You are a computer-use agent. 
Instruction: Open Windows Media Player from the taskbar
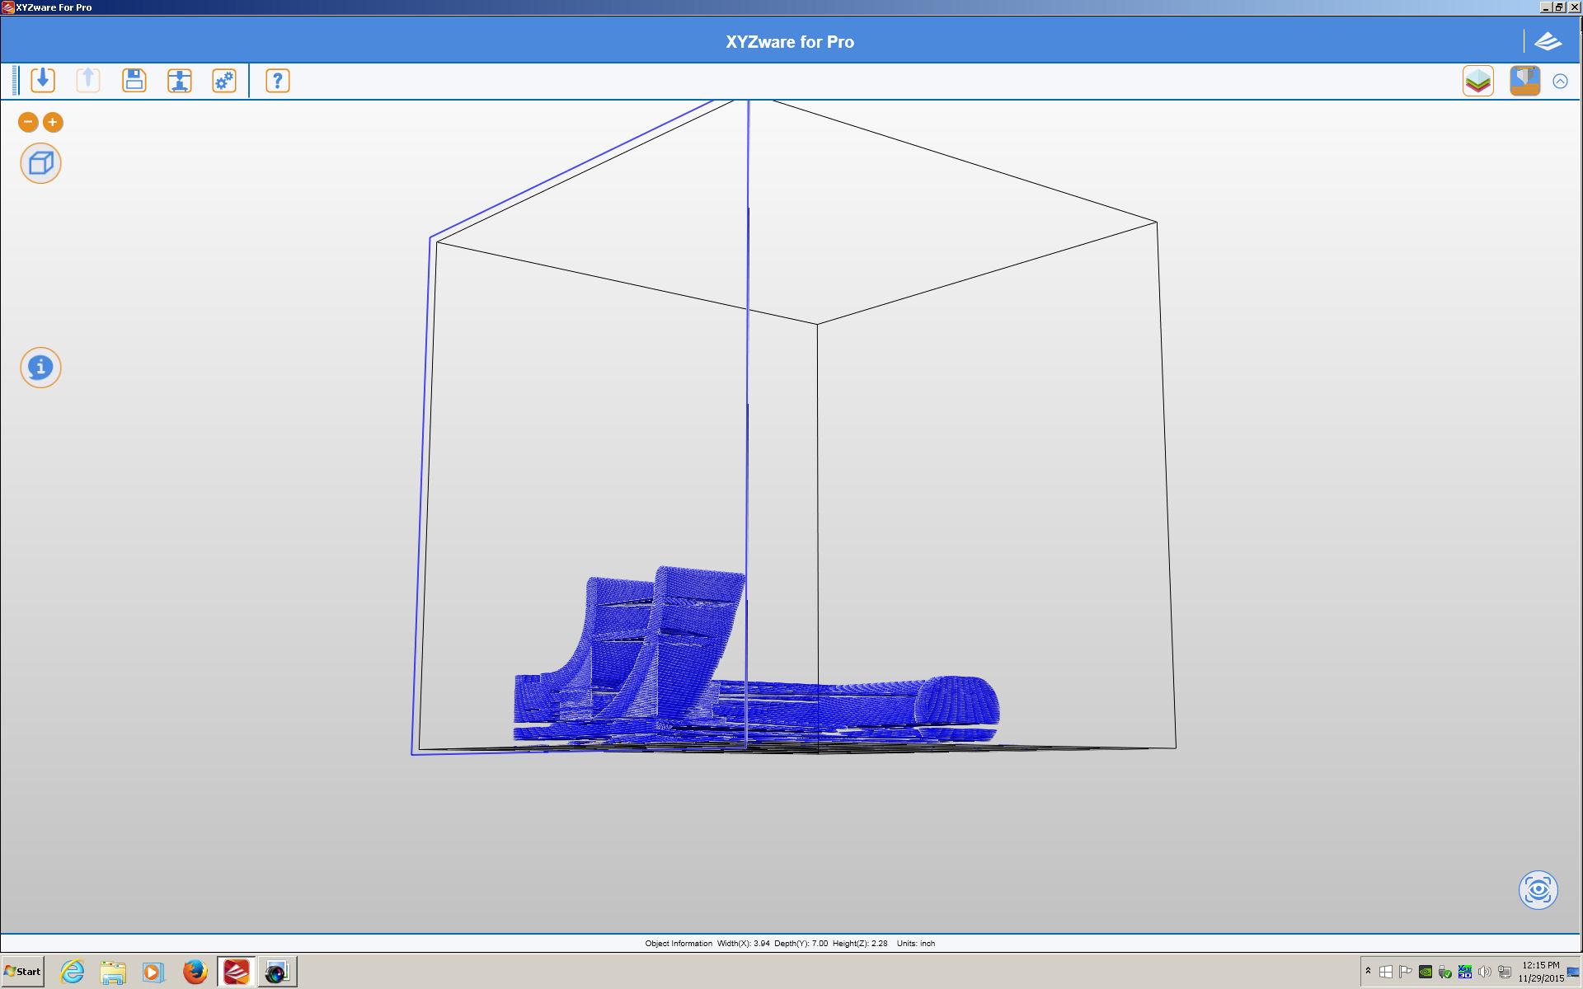(153, 972)
